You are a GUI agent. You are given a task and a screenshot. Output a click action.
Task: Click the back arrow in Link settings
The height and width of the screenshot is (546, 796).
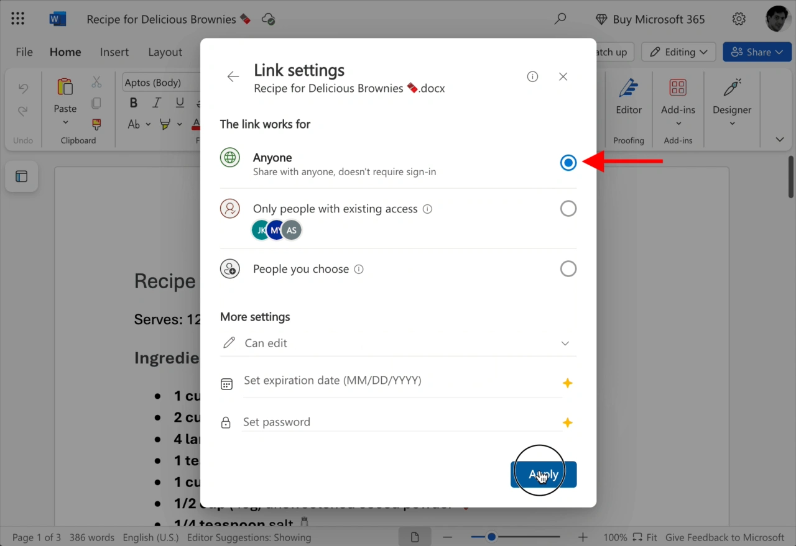(233, 76)
